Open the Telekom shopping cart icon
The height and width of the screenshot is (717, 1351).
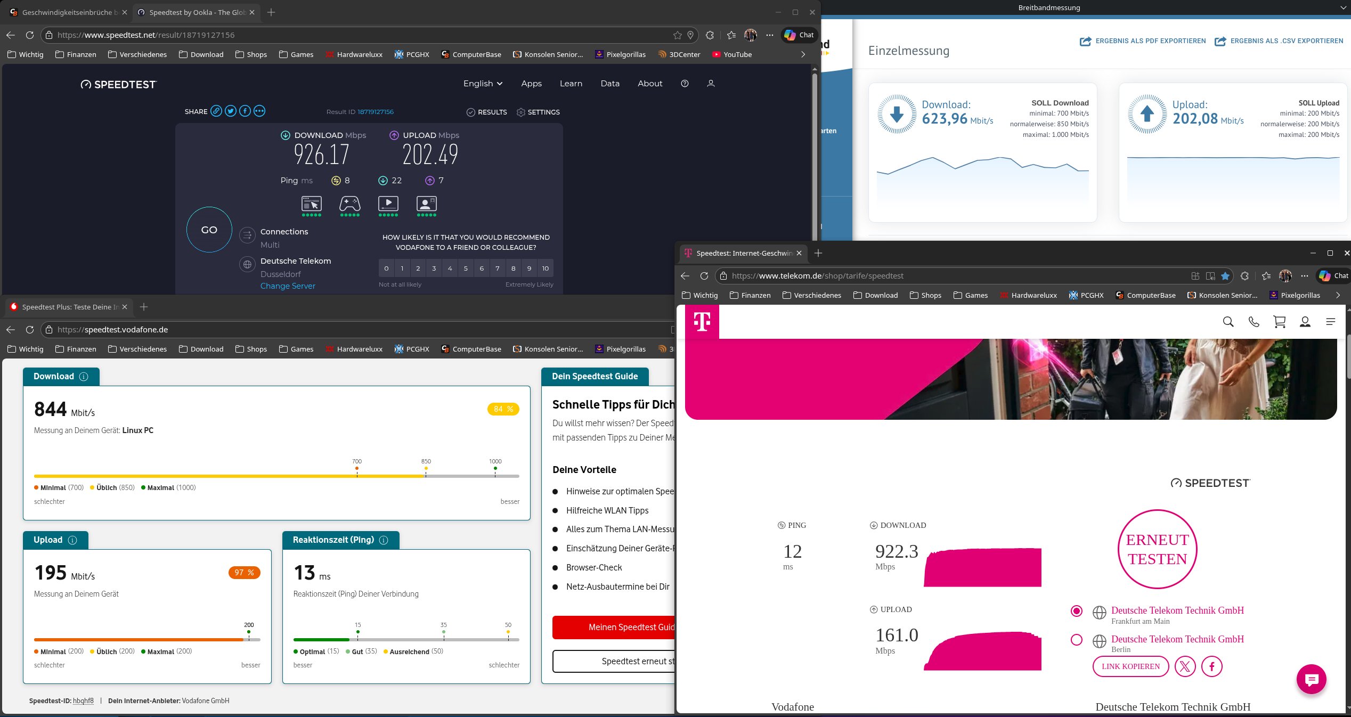click(1279, 322)
